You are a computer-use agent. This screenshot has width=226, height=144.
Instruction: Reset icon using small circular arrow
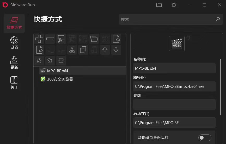coord(188,38)
